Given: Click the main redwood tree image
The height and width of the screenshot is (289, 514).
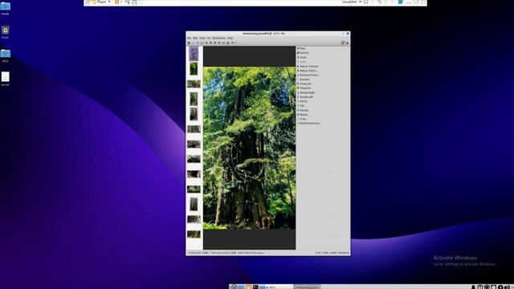Looking at the screenshot, I should pos(249,148).
